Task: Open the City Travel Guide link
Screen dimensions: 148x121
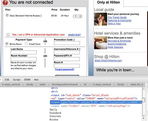Action: pyautogui.click(x=117, y=17)
